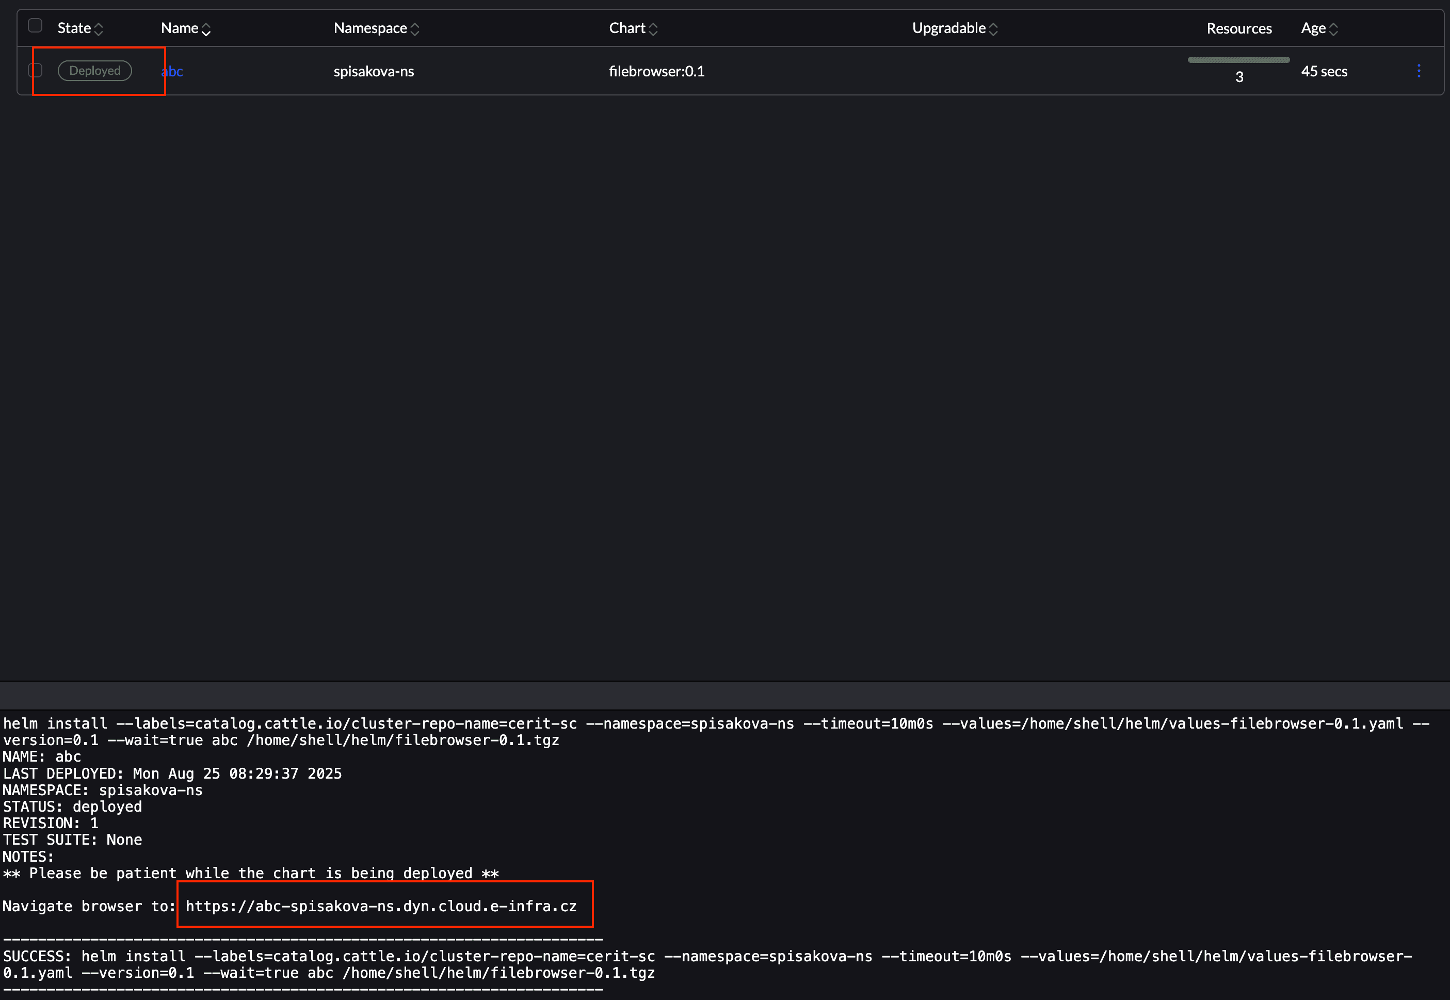The image size is (1450, 1000).
Task: Select the checkbox next to the Deployed badge
Action: coord(36,70)
